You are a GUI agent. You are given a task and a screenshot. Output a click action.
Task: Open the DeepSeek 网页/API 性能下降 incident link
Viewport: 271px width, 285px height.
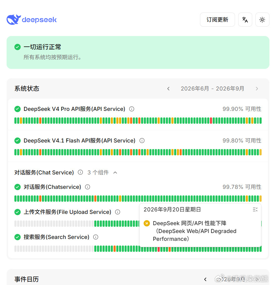click(x=195, y=231)
